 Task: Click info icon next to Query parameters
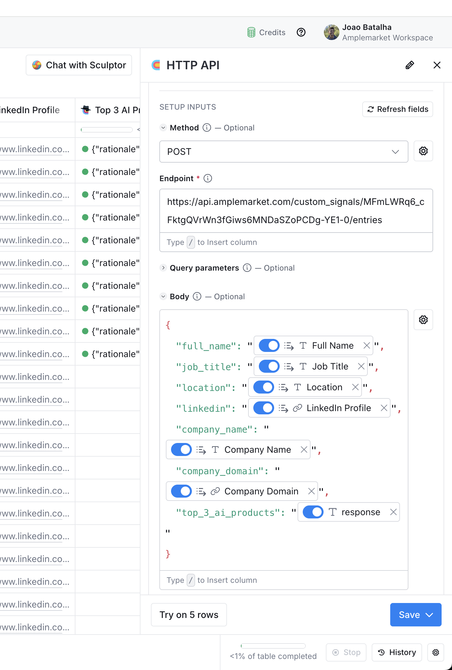[247, 268]
